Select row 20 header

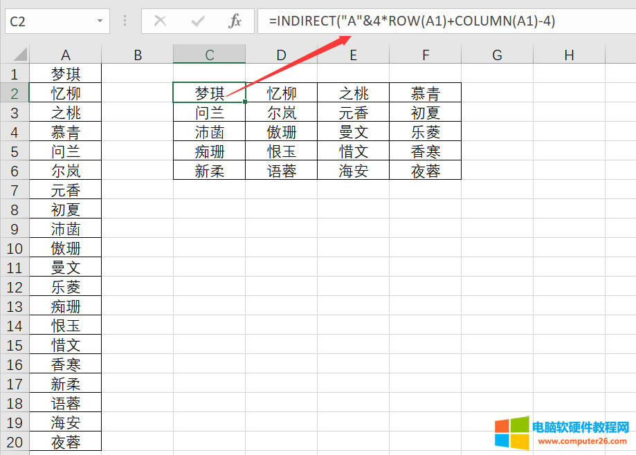(15, 441)
